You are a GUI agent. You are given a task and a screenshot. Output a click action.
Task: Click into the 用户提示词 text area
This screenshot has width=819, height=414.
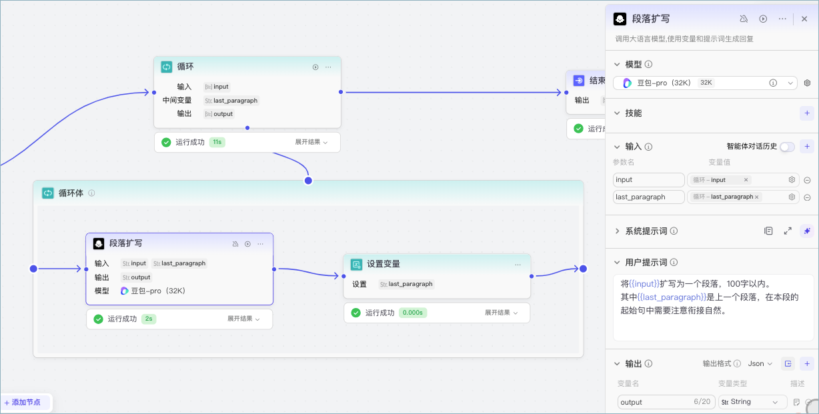713,307
